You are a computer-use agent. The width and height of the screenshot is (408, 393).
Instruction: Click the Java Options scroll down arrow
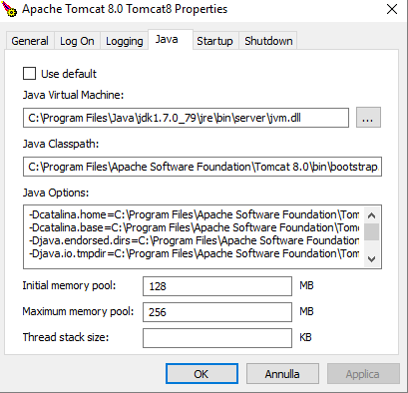[x=371, y=258]
